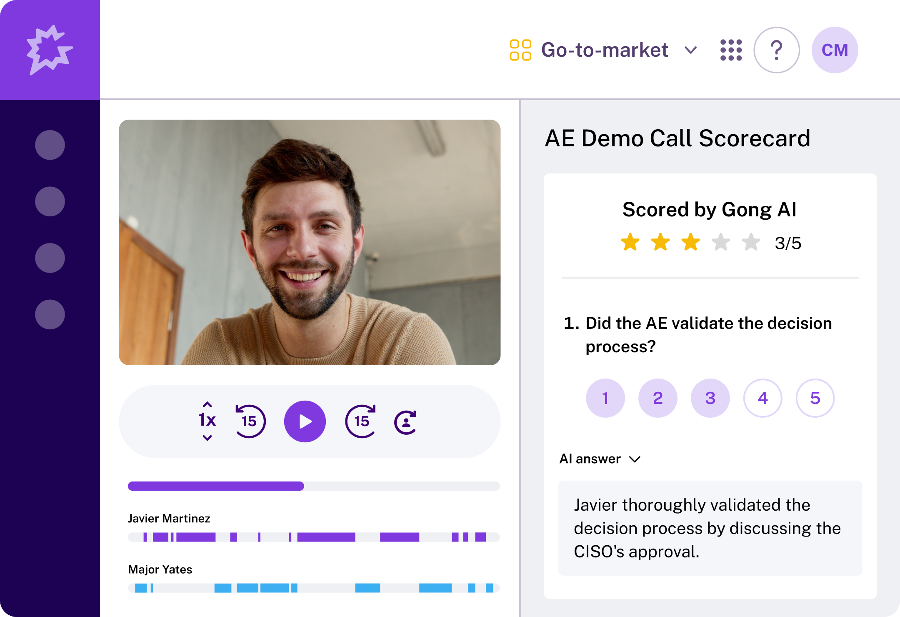Open the help question mark

point(776,50)
